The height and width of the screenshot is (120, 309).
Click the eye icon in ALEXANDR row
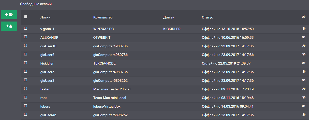coord(303,37)
